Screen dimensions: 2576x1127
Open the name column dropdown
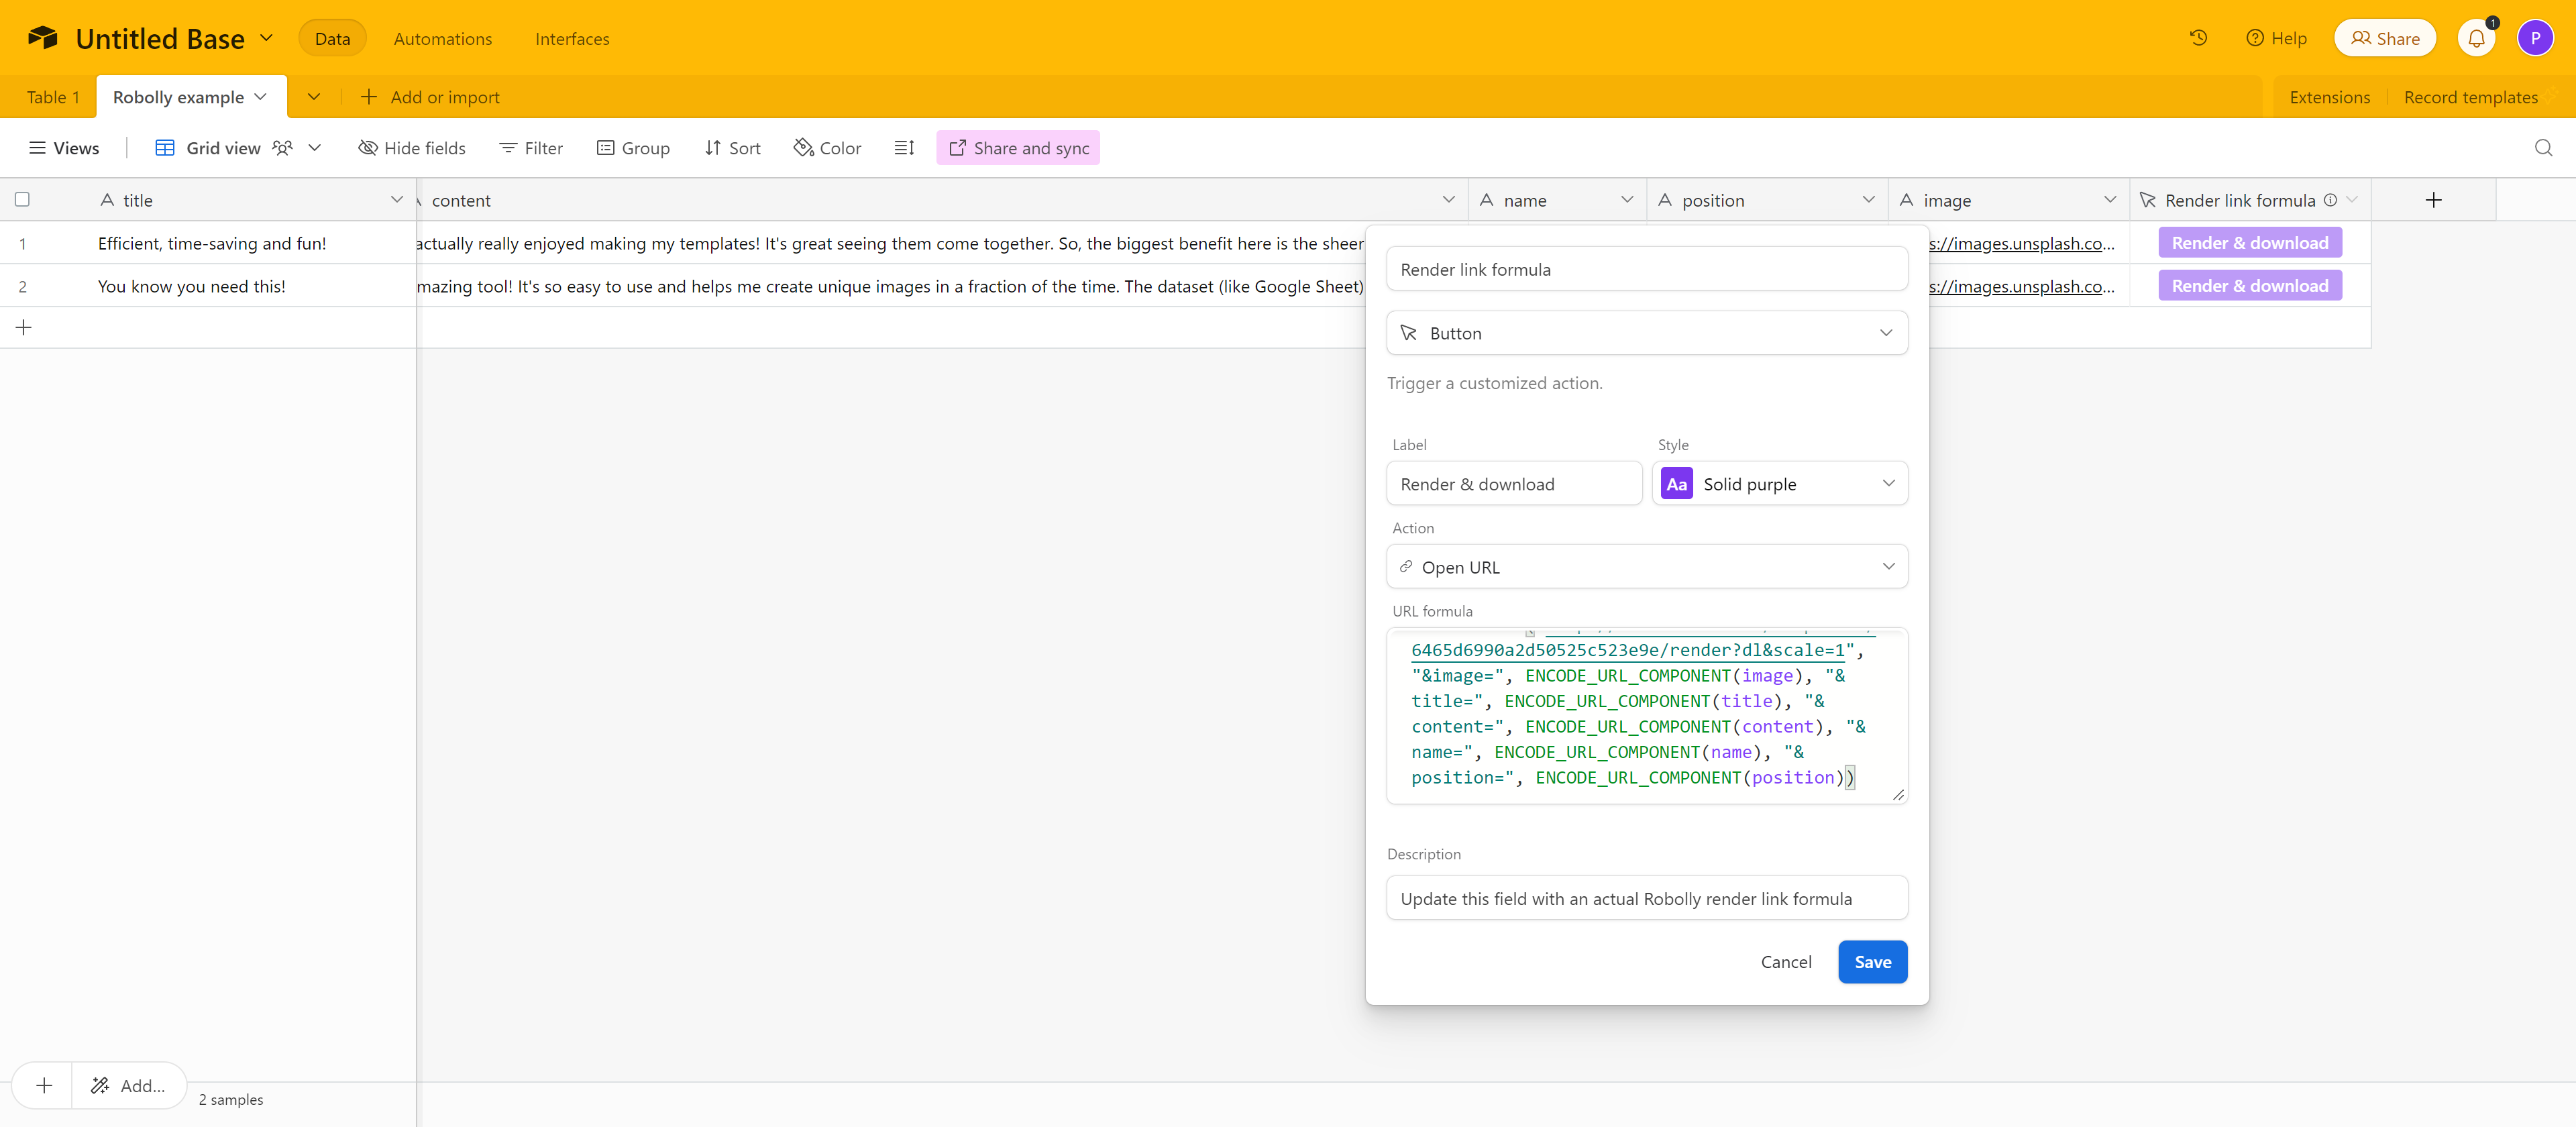[x=1627, y=200]
